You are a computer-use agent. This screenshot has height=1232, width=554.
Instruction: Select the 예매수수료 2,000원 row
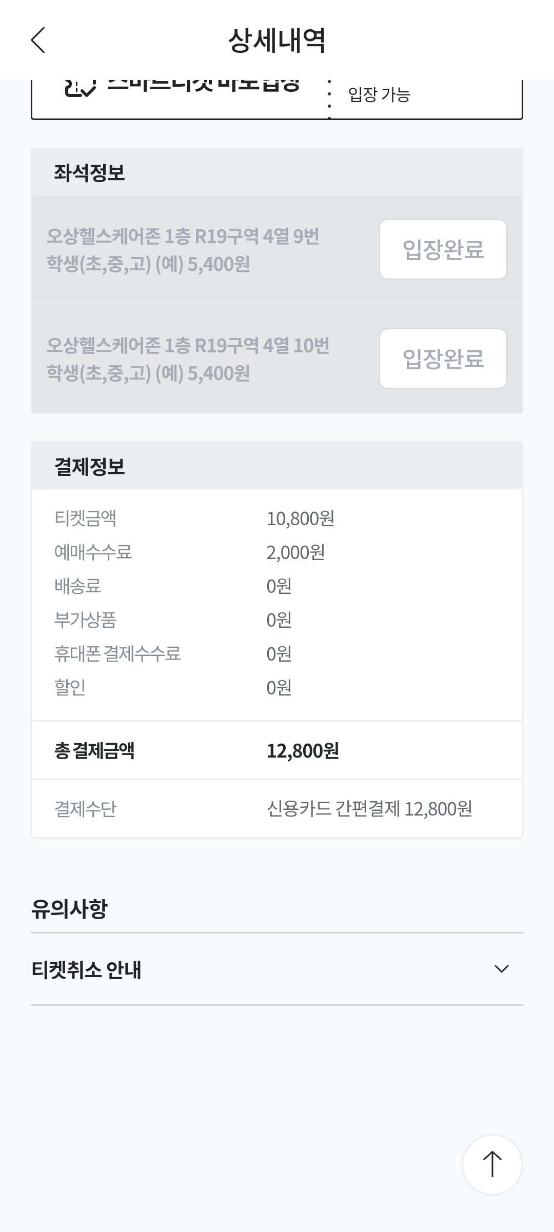coord(277,552)
